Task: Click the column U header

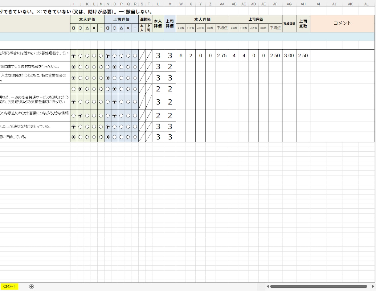Action: tap(158, 4)
